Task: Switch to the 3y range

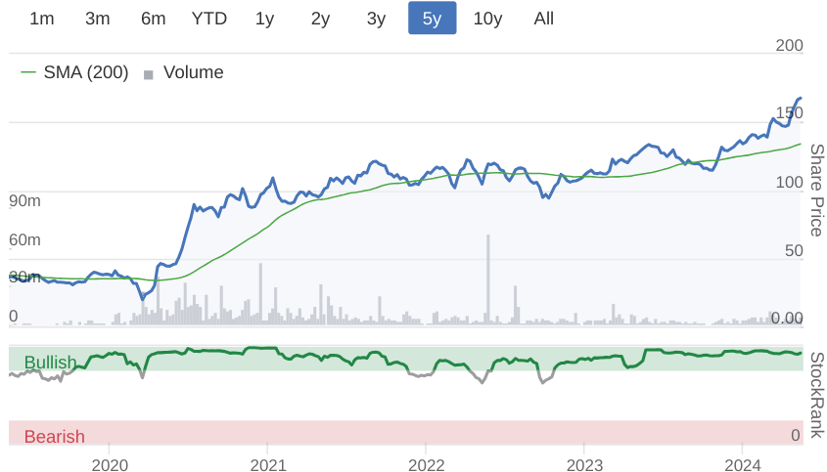Action: [x=376, y=19]
